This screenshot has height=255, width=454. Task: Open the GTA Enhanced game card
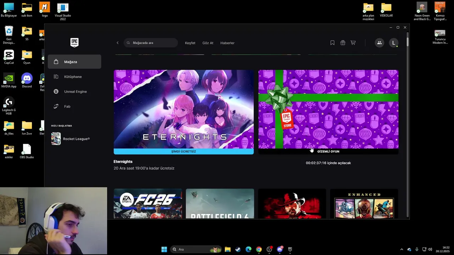tap(364, 204)
